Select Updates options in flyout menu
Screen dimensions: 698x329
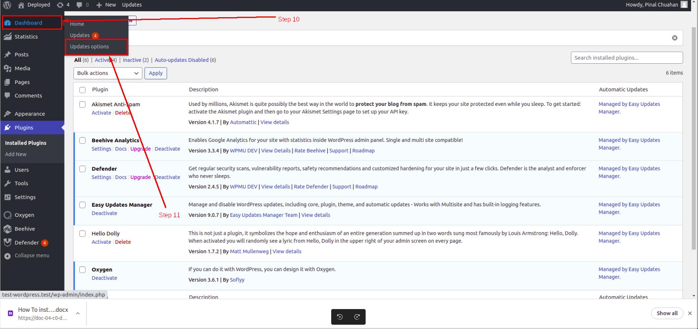coord(90,46)
